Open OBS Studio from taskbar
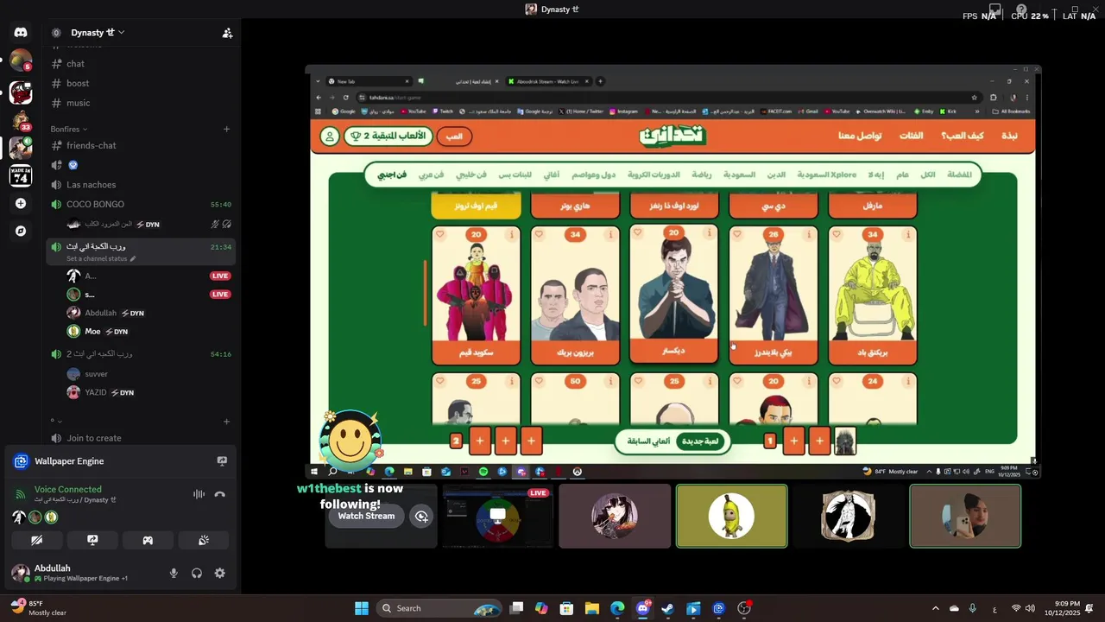 click(744, 608)
